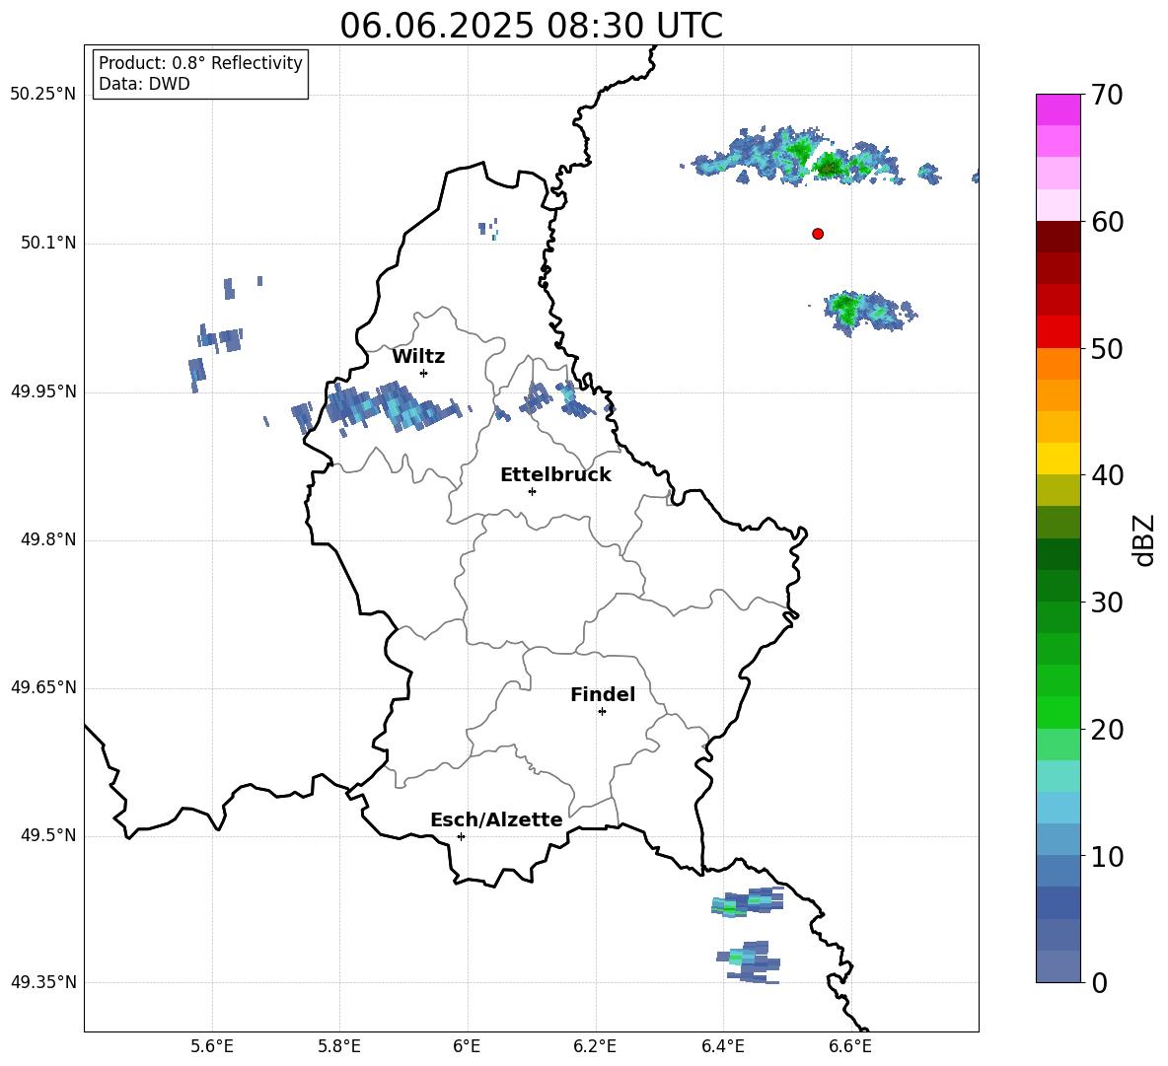Click the Wiltz city label
1168x1066 pixels.
pyautogui.click(x=418, y=357)
